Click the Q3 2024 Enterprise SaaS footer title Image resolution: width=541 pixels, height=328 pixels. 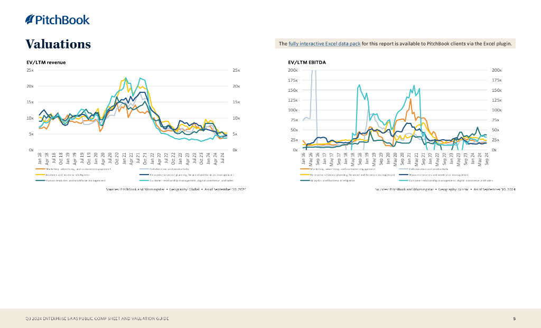[98, 319]
